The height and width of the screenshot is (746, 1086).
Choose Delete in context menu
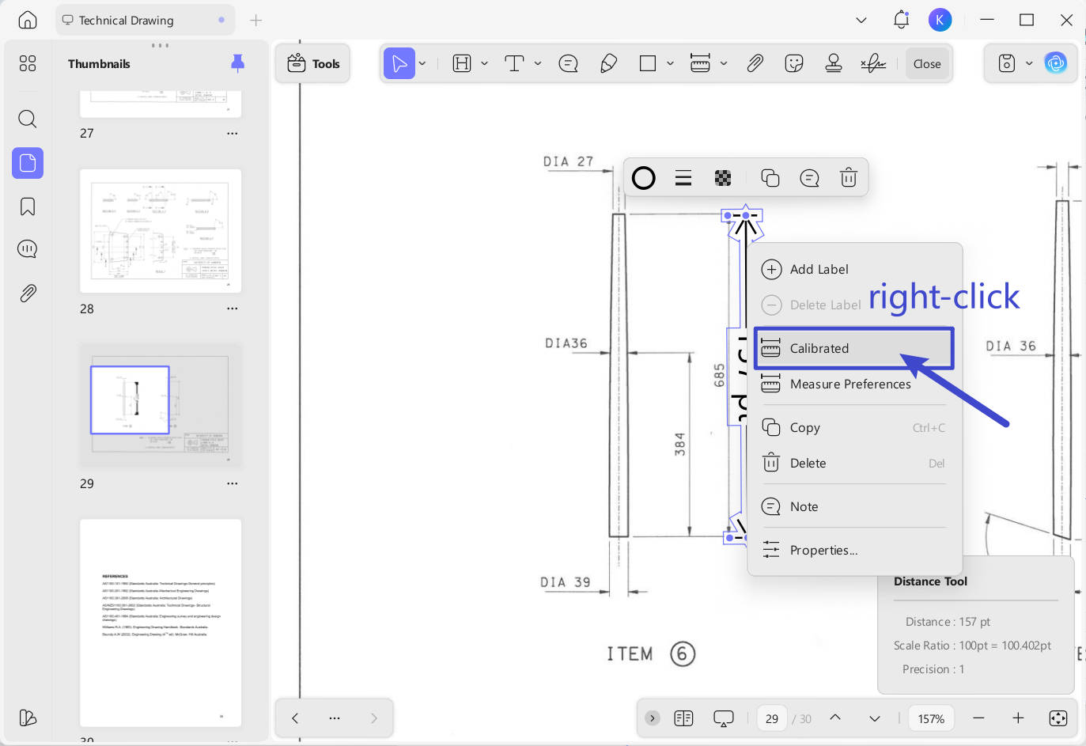point(854,463)
